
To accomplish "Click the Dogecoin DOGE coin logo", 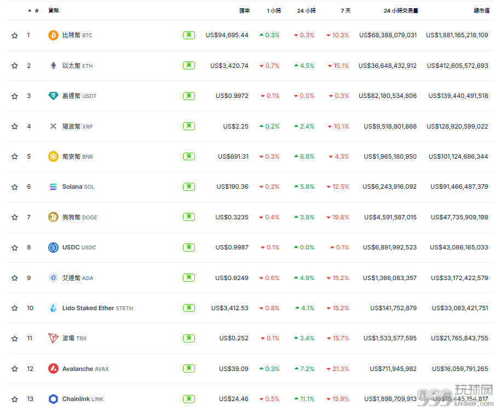I will (x=53, y=217).
